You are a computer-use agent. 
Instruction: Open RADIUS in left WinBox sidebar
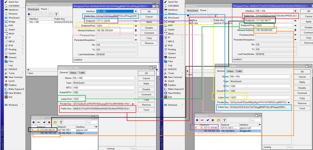pos(13,69)
